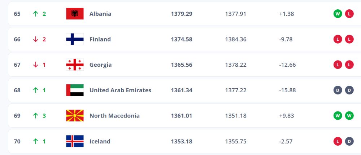This screenshot has height=155, width=361.
Task: Click rank number 68 row
Action: [x=17, y=90]
